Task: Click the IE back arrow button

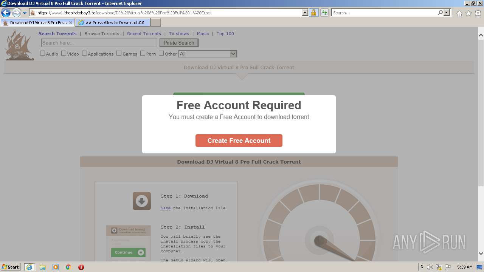Action: [x=6, y=12]
